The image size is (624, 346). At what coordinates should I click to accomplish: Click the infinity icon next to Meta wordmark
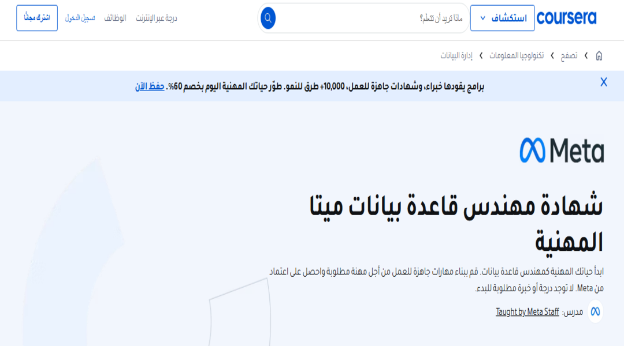point(532,149)
